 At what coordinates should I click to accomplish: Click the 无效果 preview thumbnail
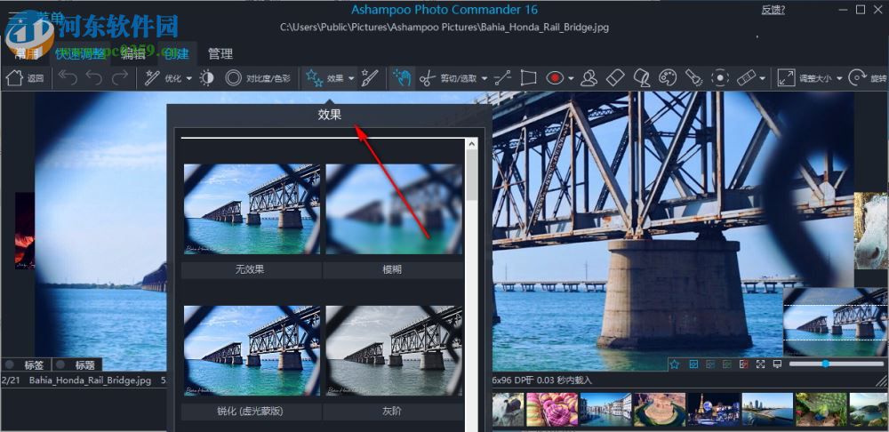point(252,209)
